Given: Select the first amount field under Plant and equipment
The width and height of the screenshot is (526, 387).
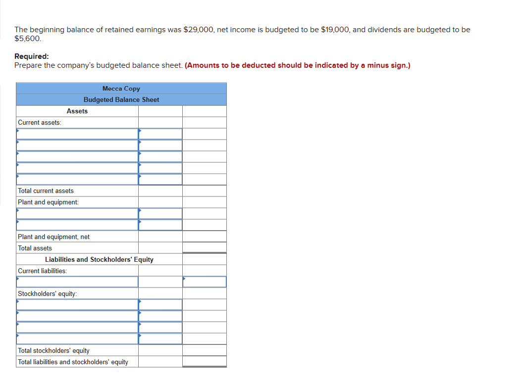Looking at the screenshot, I should [x=160, y=214].
